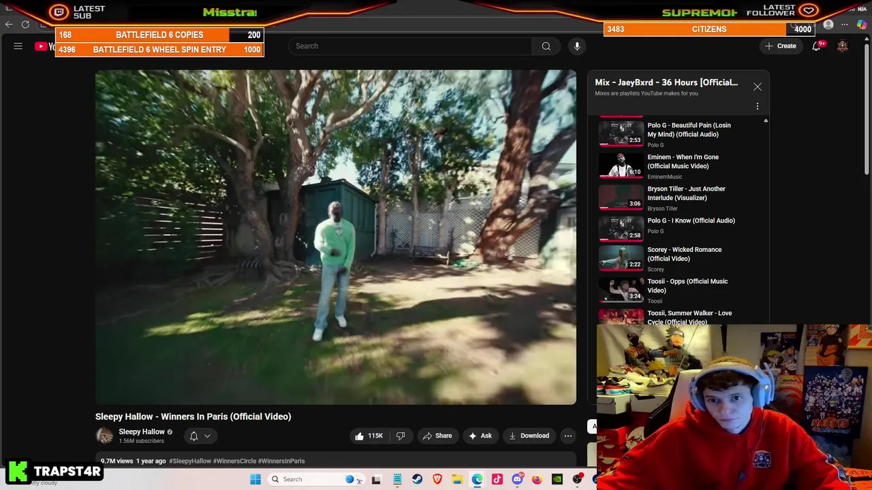Open Sleepy Hallow channel avatar

point(104,436)
